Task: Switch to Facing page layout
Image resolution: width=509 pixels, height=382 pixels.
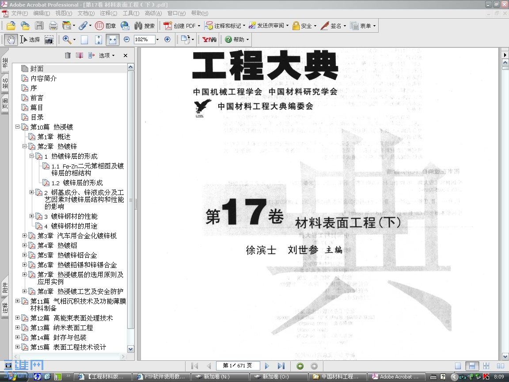Action: tap(500, 366)
